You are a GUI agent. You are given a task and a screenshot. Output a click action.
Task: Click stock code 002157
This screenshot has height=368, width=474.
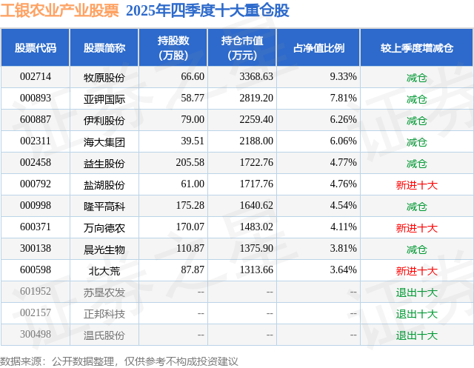click(x=36, y=312)
